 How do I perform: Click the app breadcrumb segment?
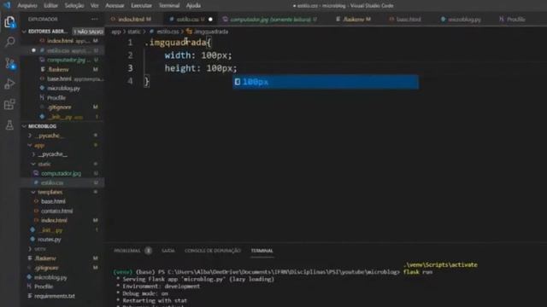[116, 32]
